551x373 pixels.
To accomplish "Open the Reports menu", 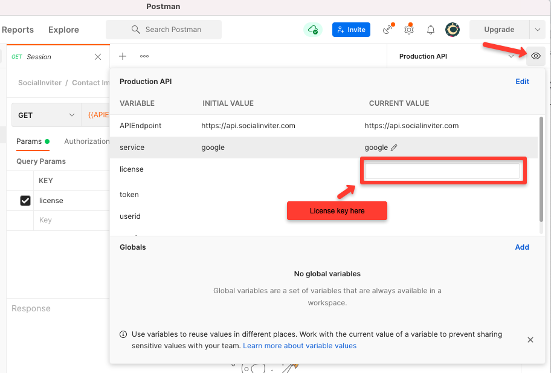I will [x=18, y=30].
